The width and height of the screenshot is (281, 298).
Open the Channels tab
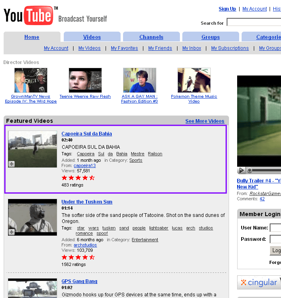click(x=151, y=37)
